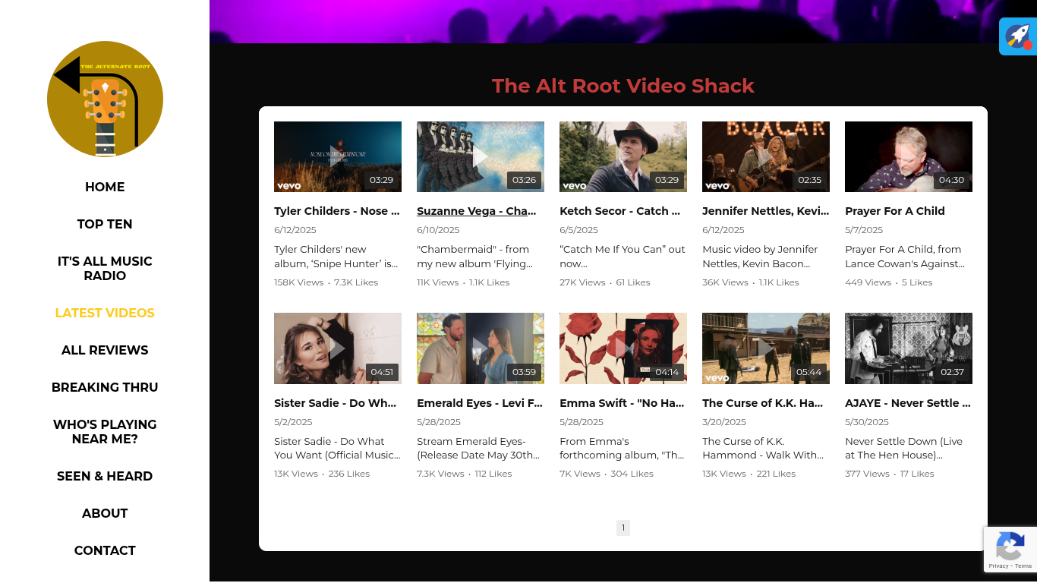Navigate to BREAKING THRU
The height and width of the screenshot is (583, 1037).
(105, 387)
